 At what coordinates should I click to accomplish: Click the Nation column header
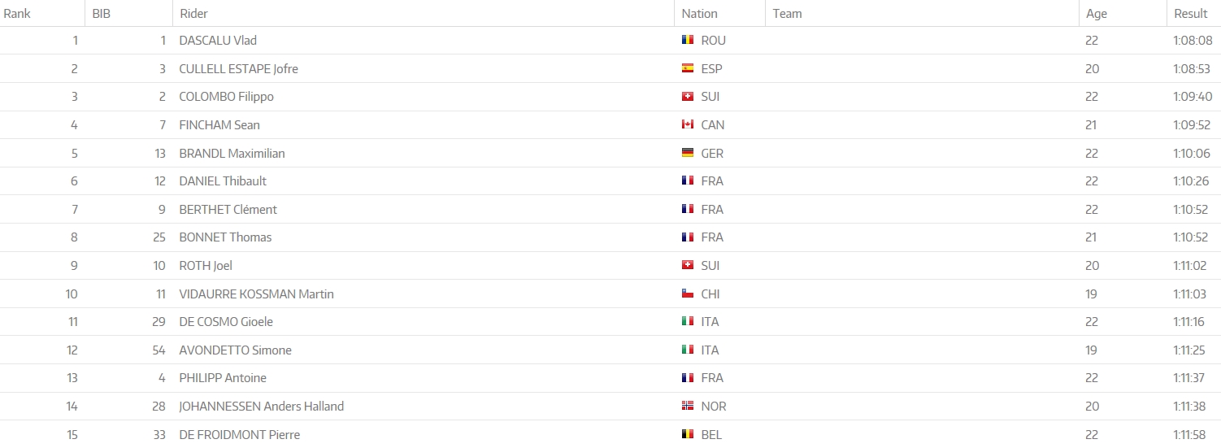699,13
